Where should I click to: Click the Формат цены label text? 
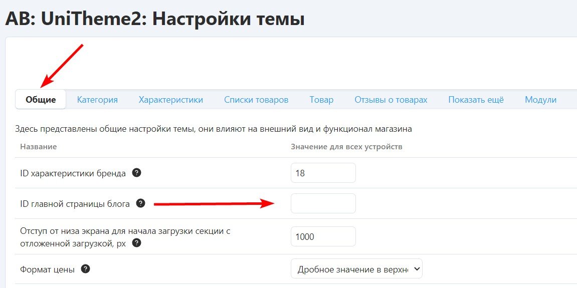(x=48, y=269)
